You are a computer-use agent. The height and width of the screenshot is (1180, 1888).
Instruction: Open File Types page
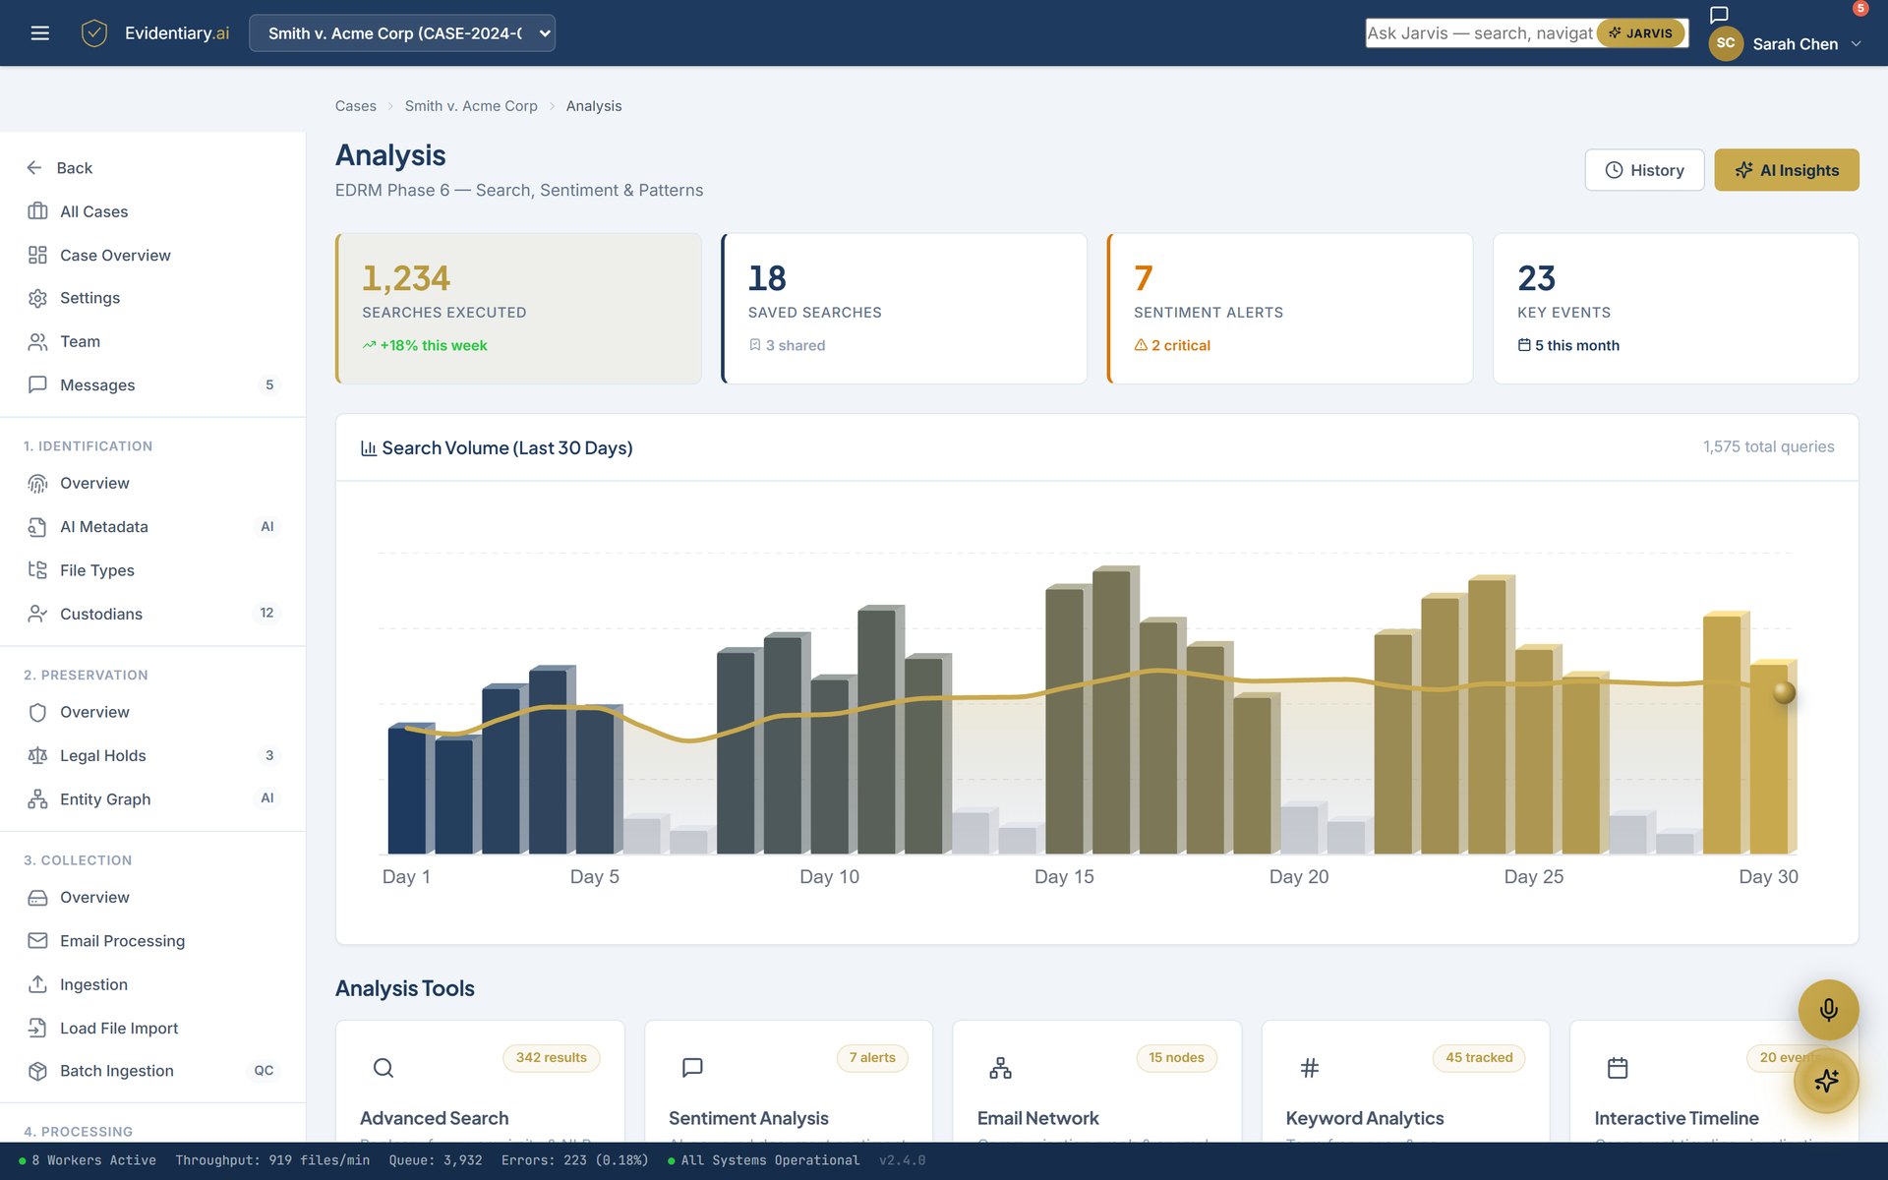coord(152,570)
